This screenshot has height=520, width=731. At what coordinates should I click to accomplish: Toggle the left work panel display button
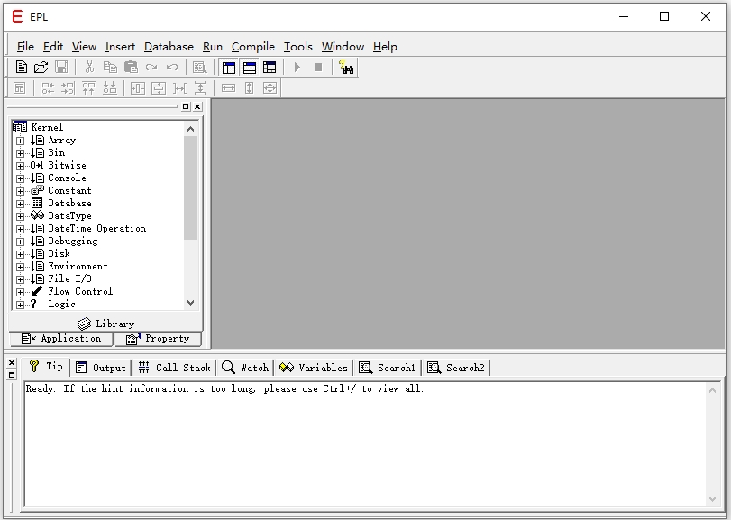pos(229,67)
